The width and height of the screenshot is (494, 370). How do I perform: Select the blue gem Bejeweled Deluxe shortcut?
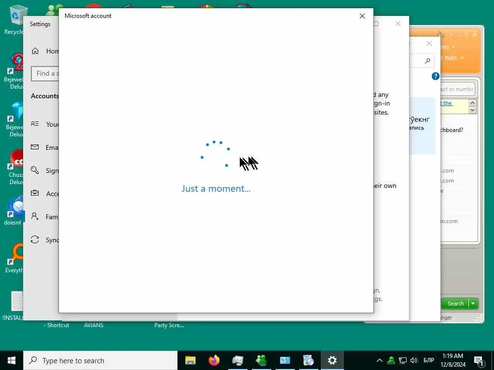[x=14, y=120]
